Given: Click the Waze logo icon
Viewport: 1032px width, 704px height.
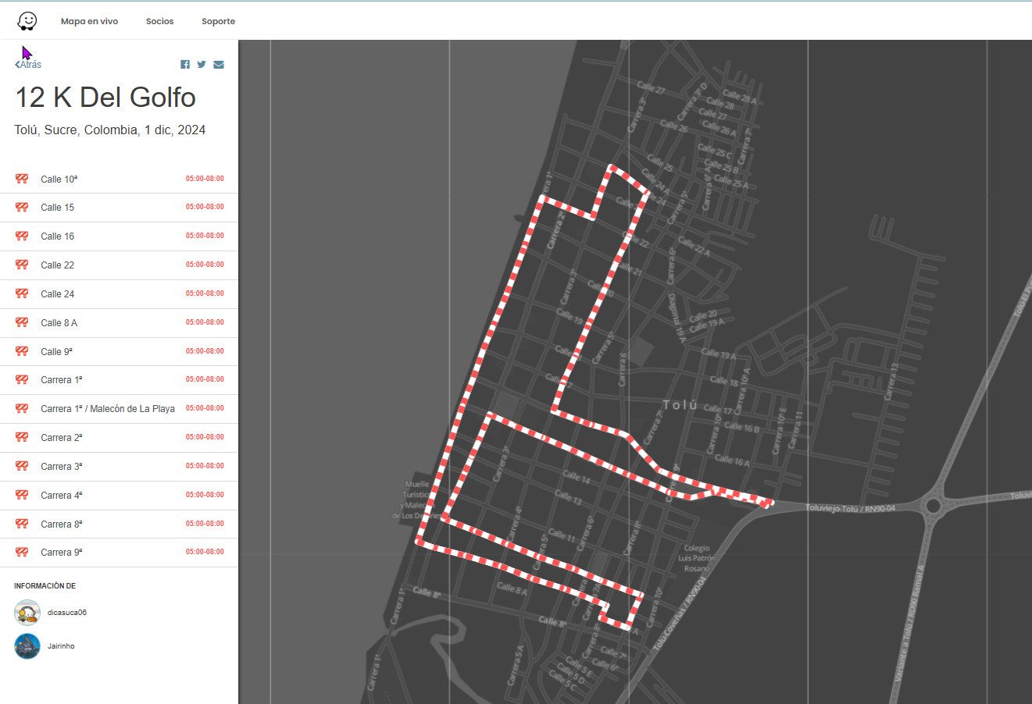Looking at the screenshot, I should tap(27, 21).
